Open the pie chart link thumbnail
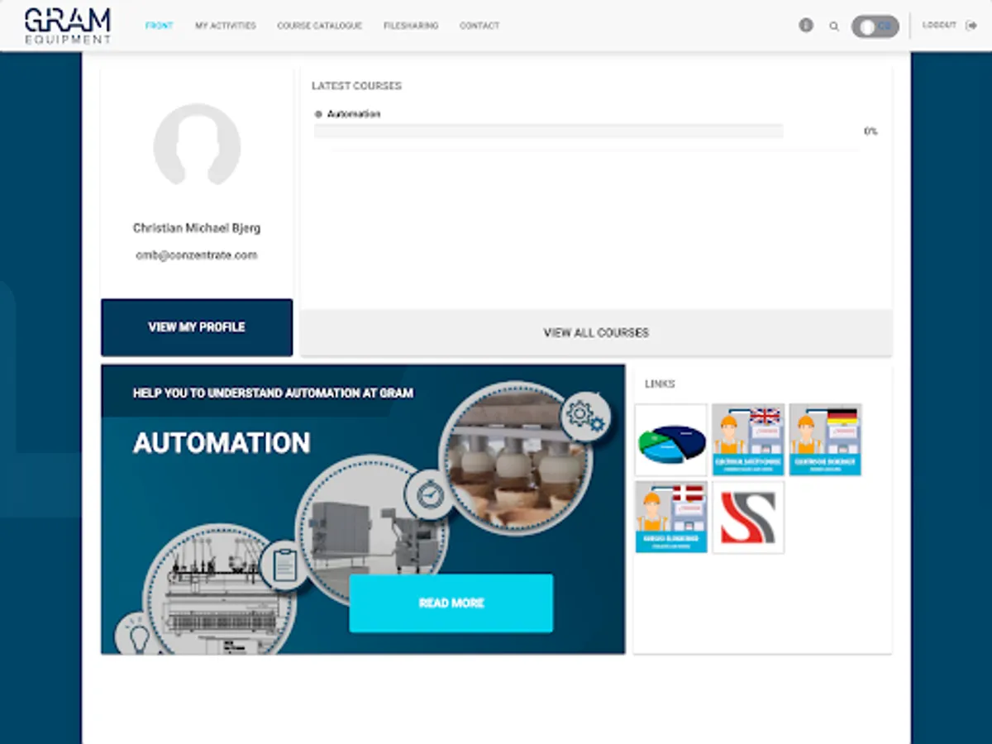992x744 pixels. coord(671,440)
